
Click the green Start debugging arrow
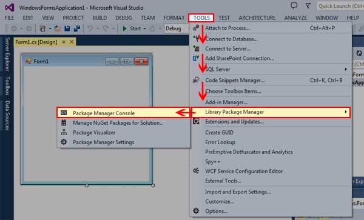tap(124, 28)
